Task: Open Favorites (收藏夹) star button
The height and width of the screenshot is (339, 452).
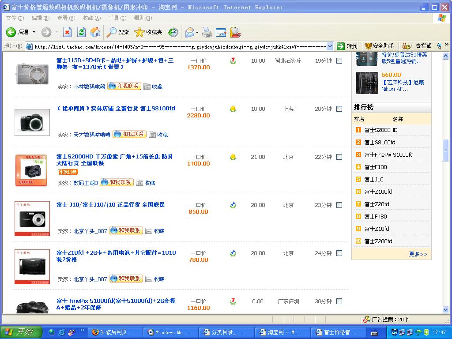Action: tap(148, 32)
